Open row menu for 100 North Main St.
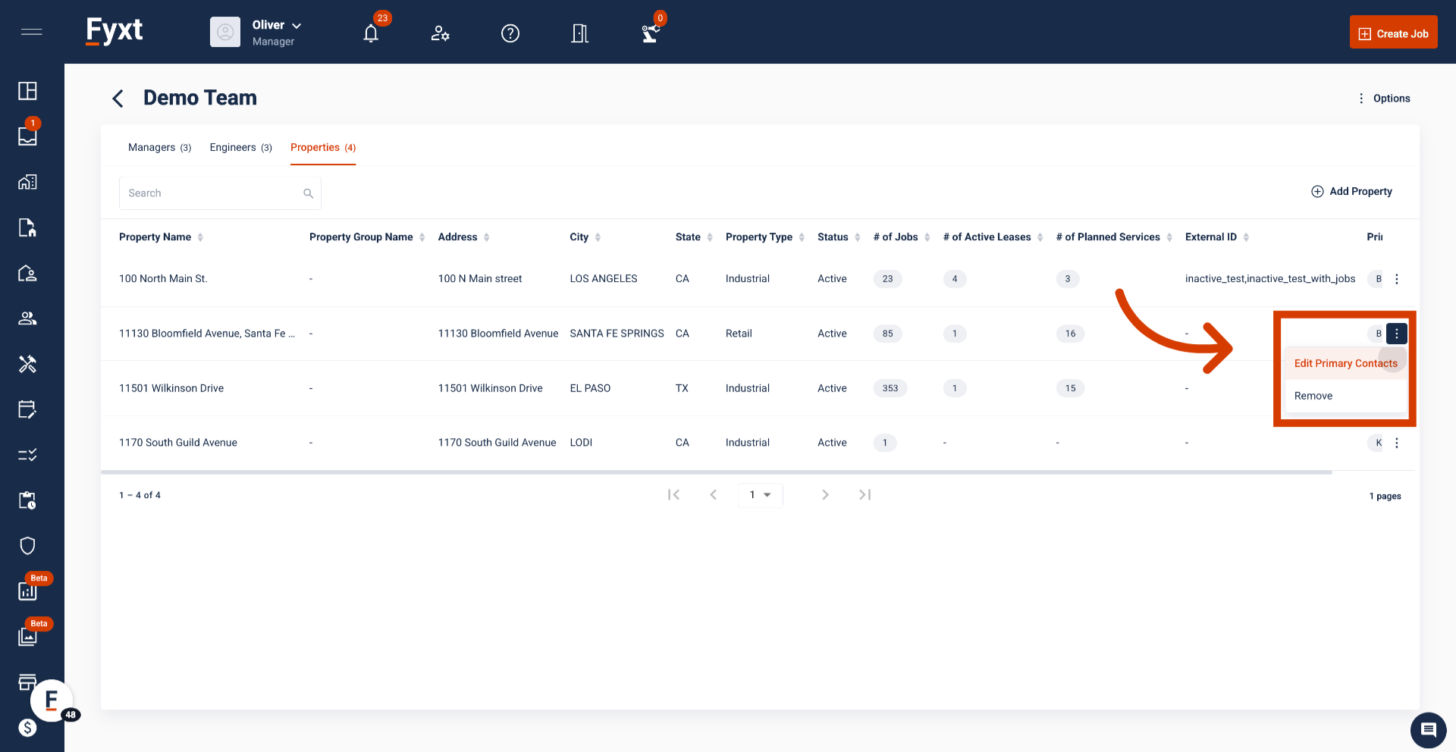 pyautogui.click(x=1397, y=279)
